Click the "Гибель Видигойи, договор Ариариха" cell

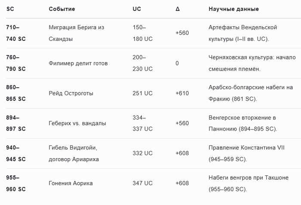(x=74, y=153)
